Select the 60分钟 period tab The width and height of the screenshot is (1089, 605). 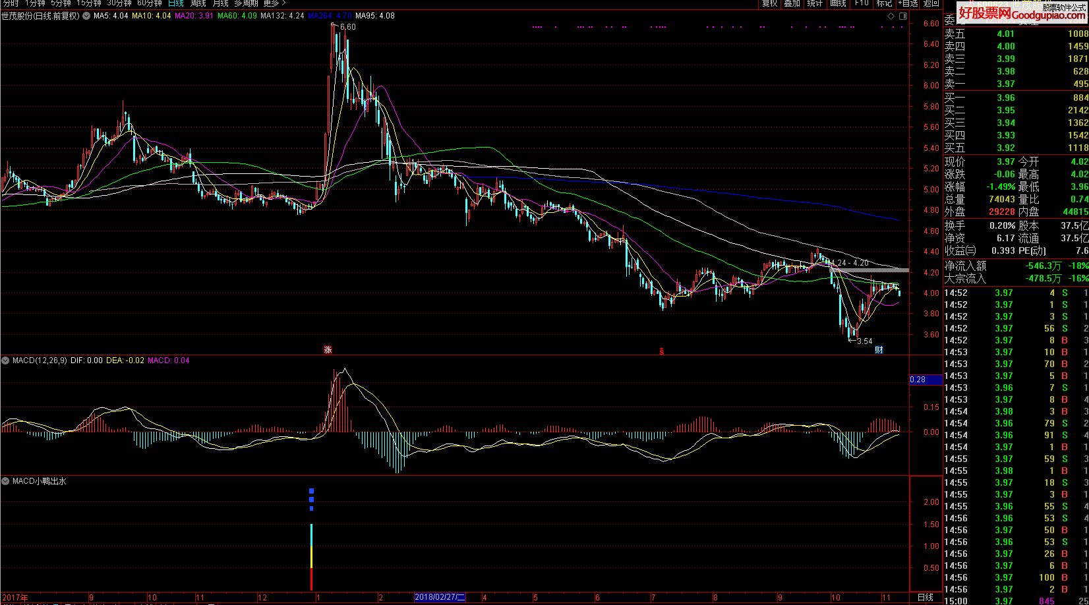click(150, 3)
